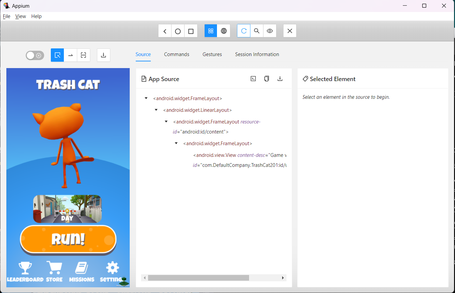Collapse the android.widget.LinearLayout node

156,109
